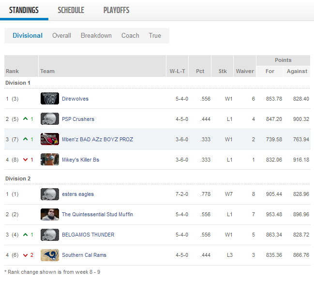Open the Playoffs tab
The image size is (314, 282).
pos(116,10)
